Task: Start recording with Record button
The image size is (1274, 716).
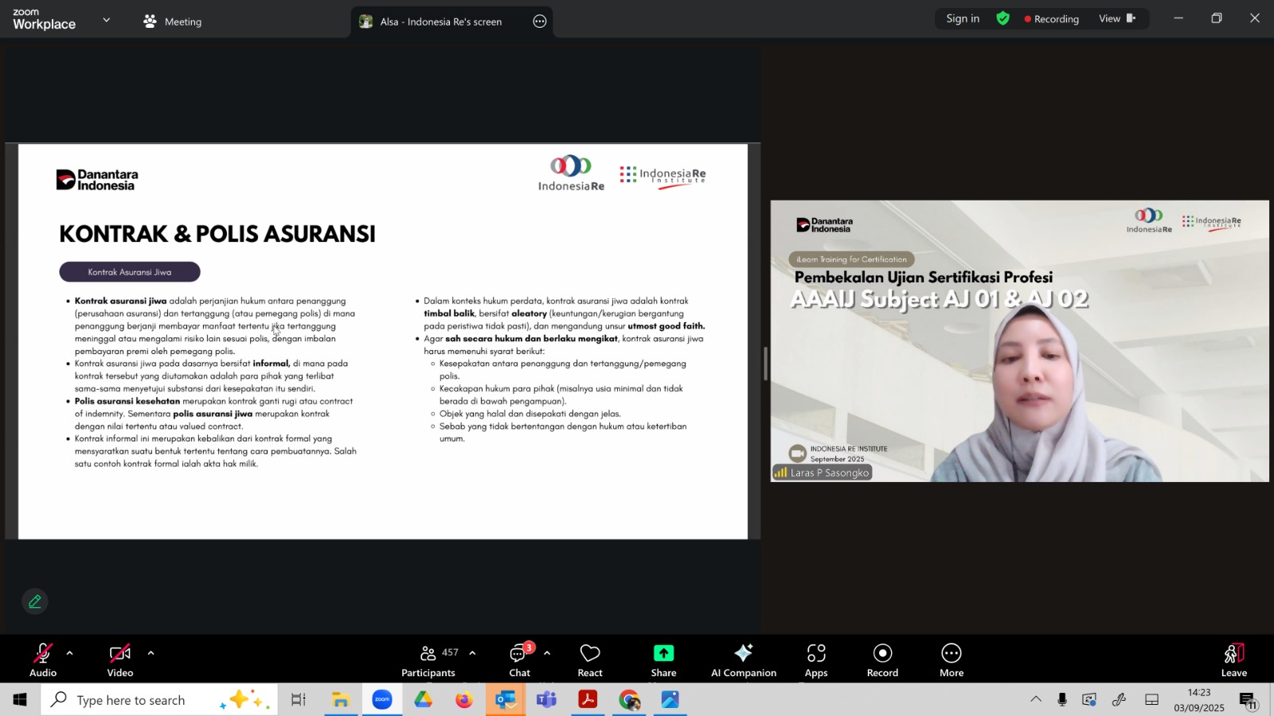Action: [882, 660]
